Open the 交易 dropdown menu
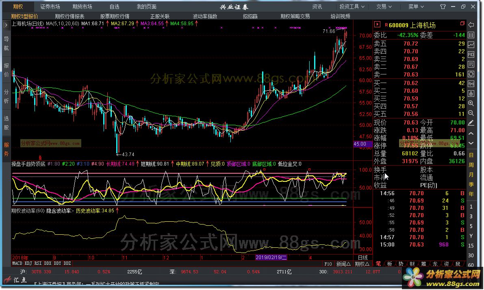Viewport: 484px width, 290px height. (384, 7)
